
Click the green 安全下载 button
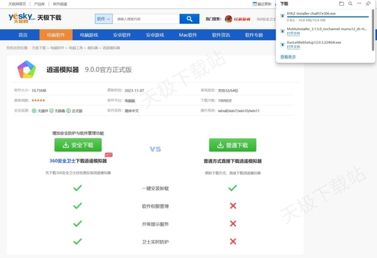point(78,145)
